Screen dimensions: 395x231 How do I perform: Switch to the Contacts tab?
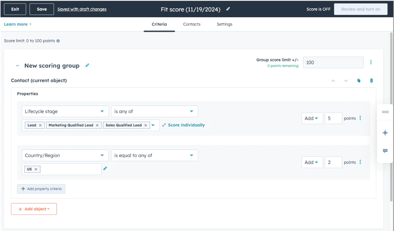point(192,24)
